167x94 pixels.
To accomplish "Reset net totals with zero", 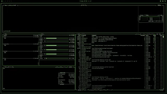I will pos(64,67).
